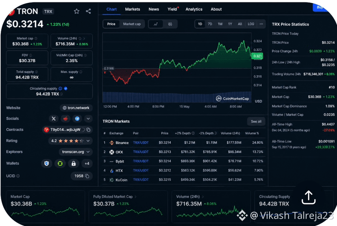337x226 pixels.
Task: Click the Volume (24h) info icon
Action: pos(80,39)
